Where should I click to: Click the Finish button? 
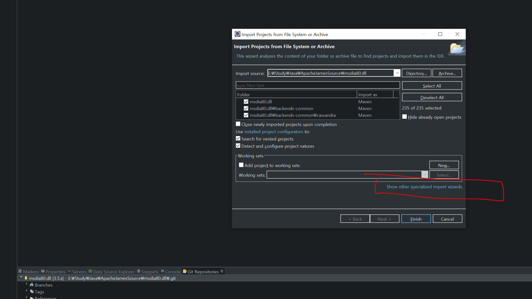click(416, 219)
